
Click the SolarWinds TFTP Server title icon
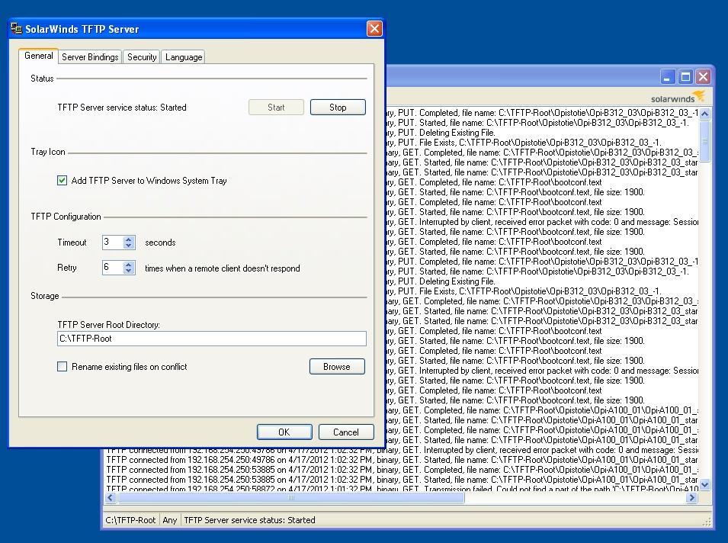(x=16, y=28)
